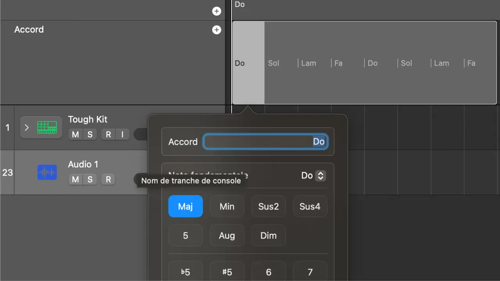Click the Accord name text field

[265, 142]
